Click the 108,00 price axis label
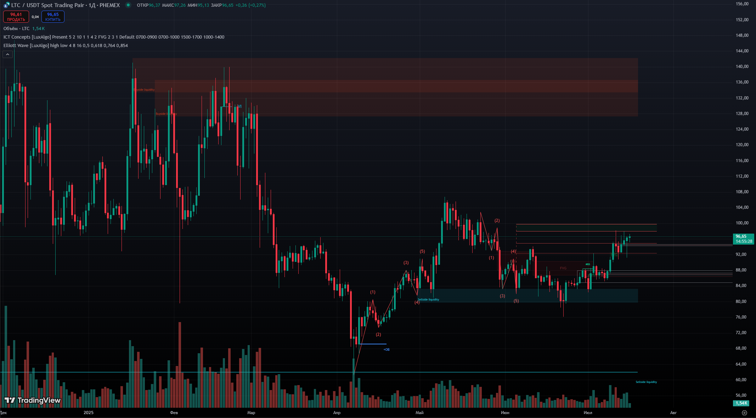Viewport: 756px width, 418px height. point(742,192)
